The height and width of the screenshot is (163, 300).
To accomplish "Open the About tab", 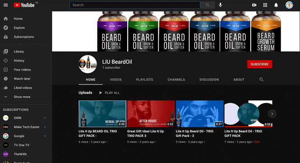I will click(239, 80).
